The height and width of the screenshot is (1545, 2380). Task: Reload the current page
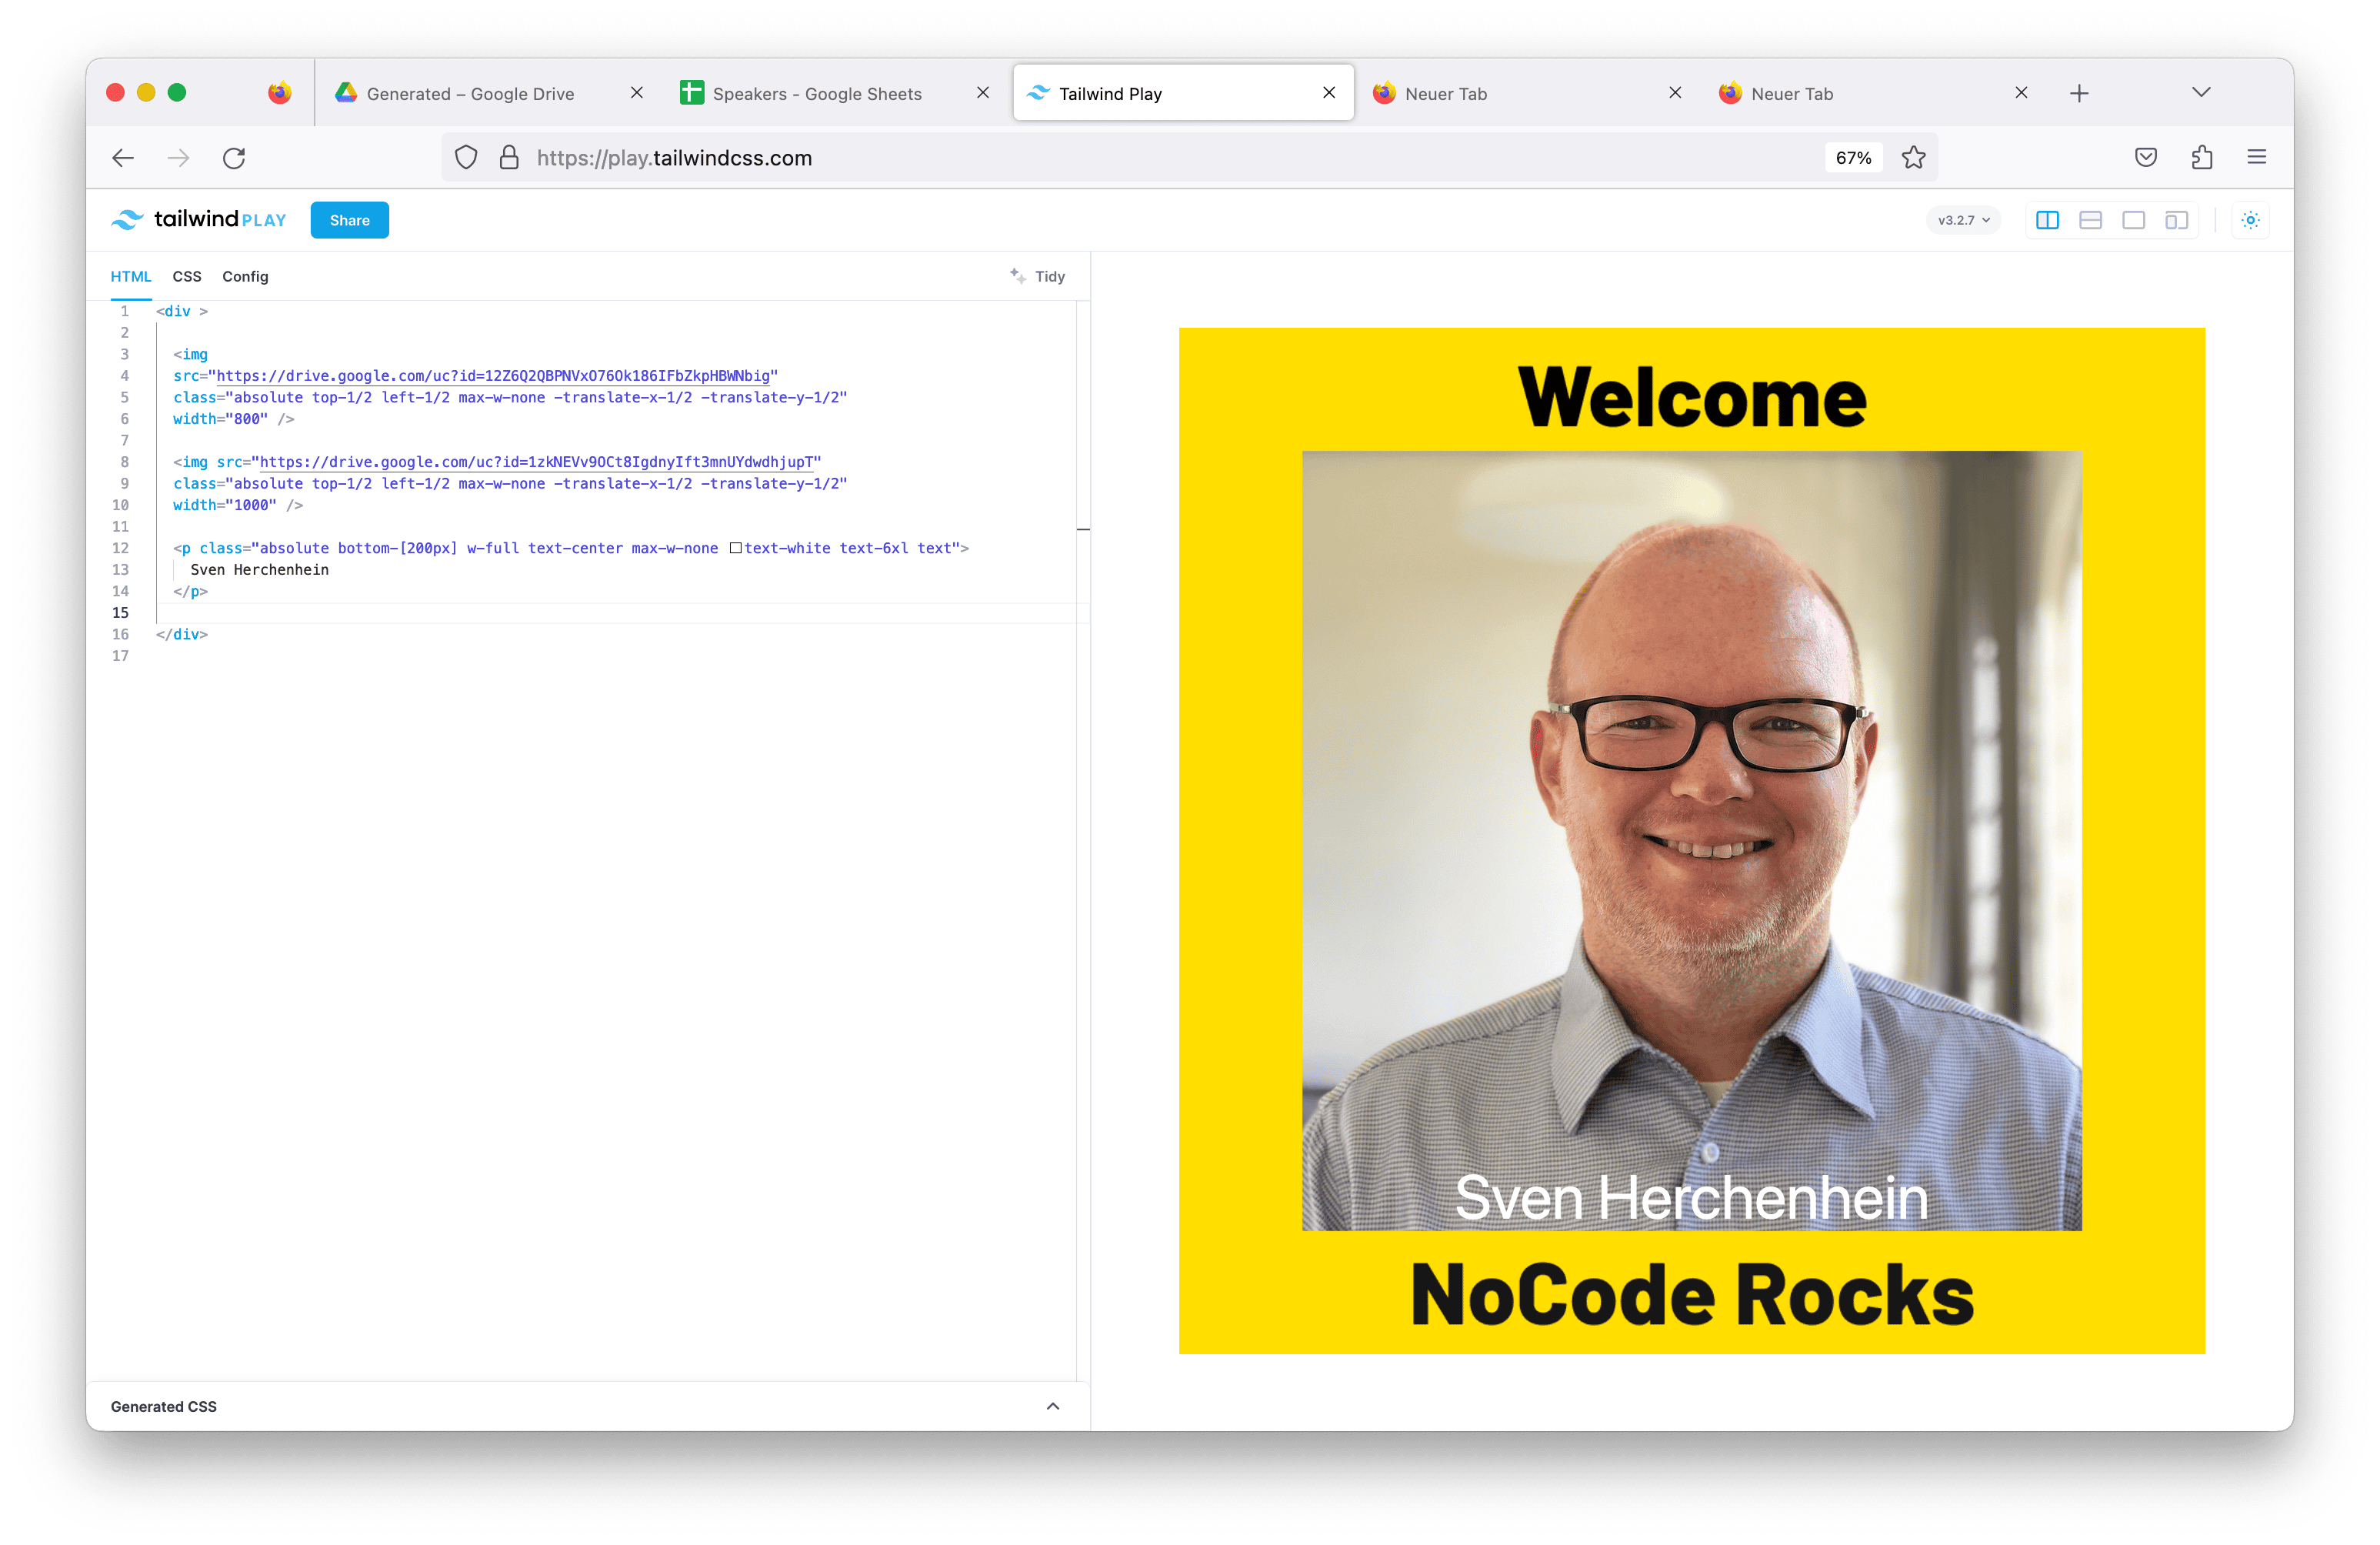pos(234,158)
